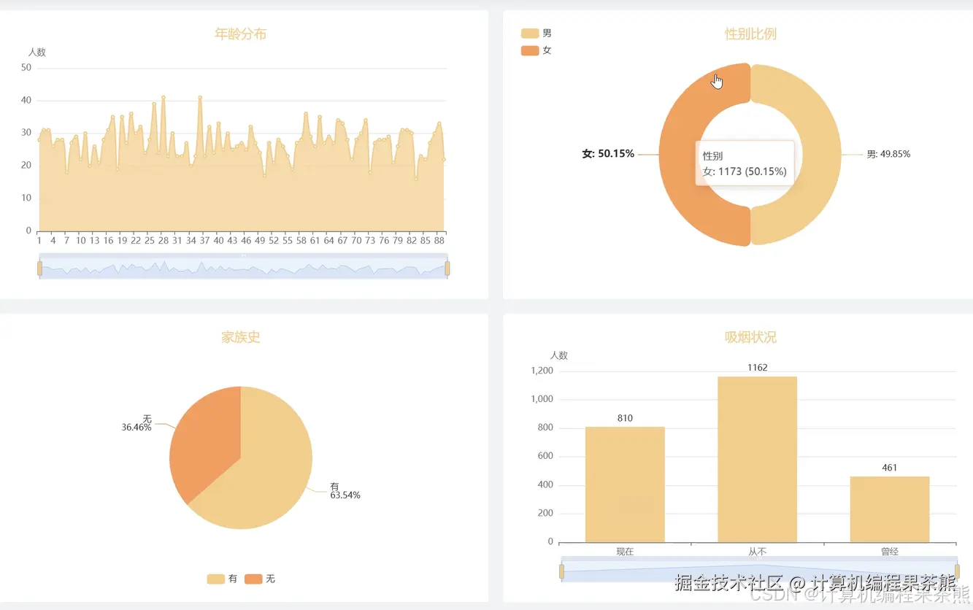Click the 人数 axis label in 吸烟状况
973x610 pixels.
click(x=559, y=355)
